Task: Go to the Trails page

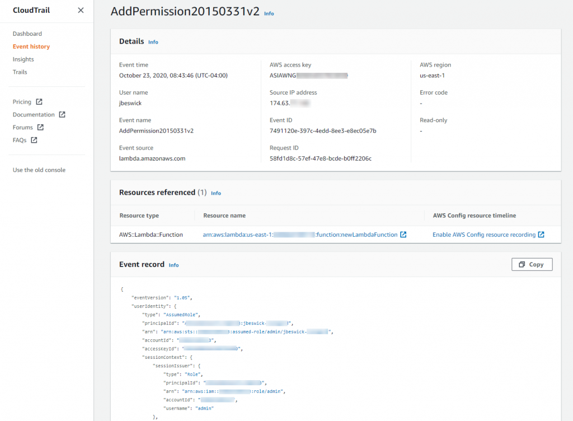Action: tap(20, 72)
